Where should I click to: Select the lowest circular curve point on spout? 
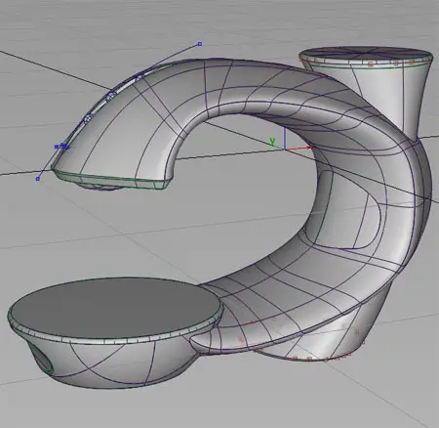coord(87,118)
